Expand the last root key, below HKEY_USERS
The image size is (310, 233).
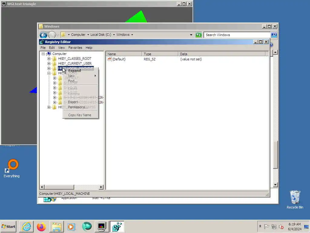click(x=49, y=107)
